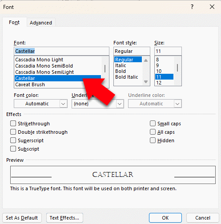
Task: Enable the Small caps checkbox
Action: pyautogui.click(x=153, y=124)
